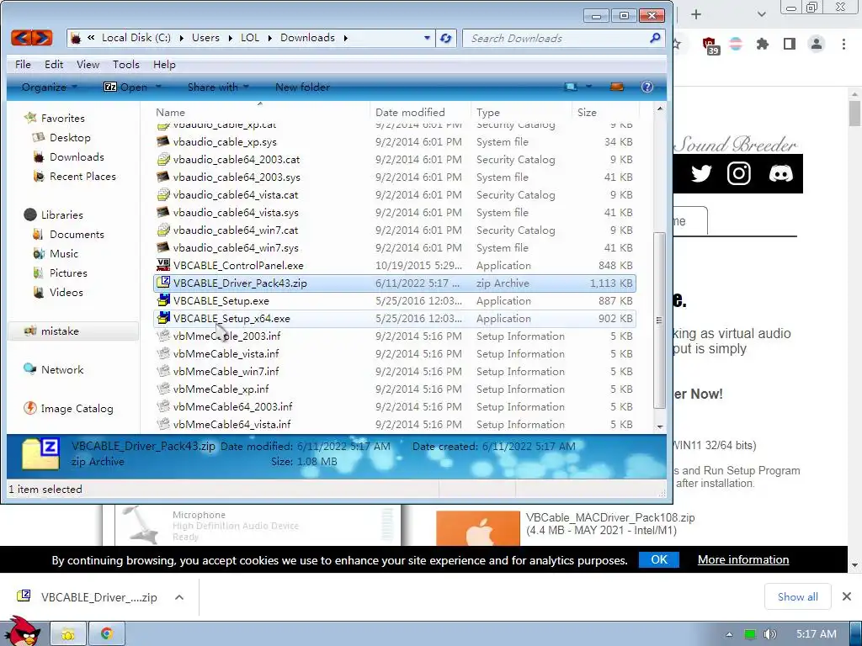Open Chrome's three-dot menu
The image size is (862, 646).
pyautogui.click(x=843, y=44)
